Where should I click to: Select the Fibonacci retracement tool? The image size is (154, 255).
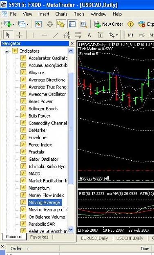[78, 35]
